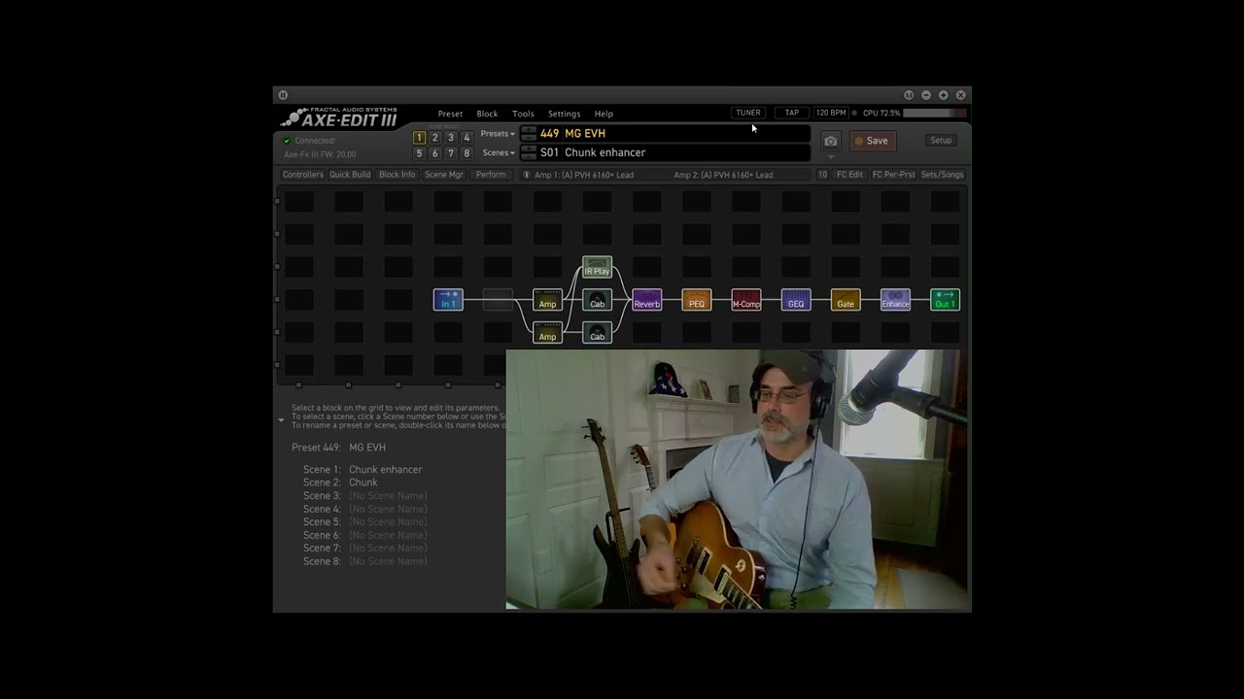
Task: Open the Setup button
Action: 941,141
